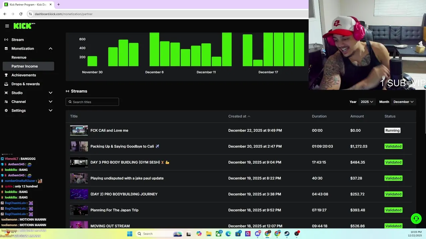
Task: Reload the dashboard page
Action: click(x=21, y=14)
